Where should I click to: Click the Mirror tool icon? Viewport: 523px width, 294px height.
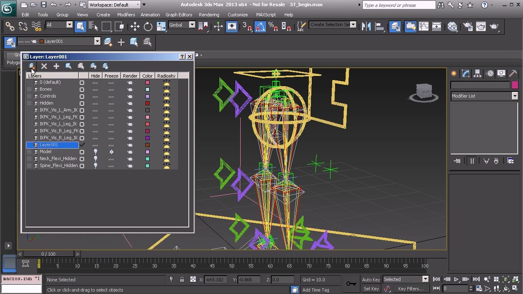point(366,27)
